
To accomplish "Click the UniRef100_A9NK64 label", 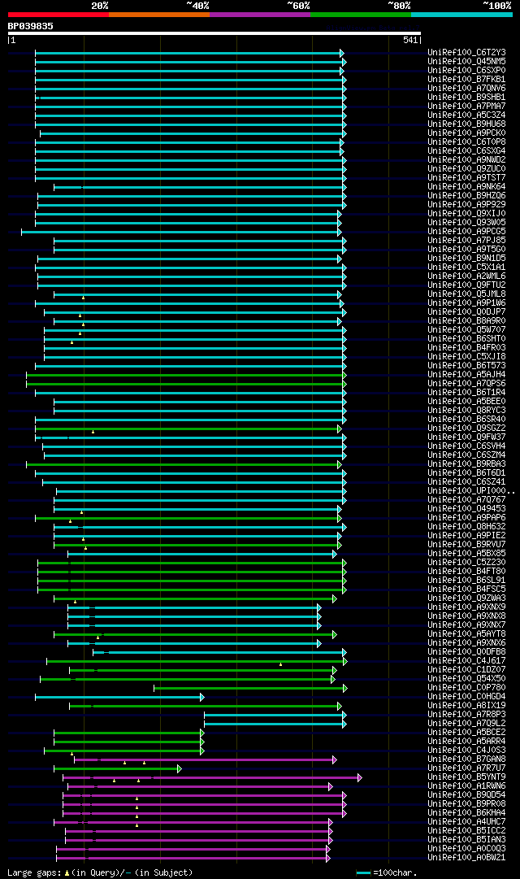I will click(x=466, y=187).
